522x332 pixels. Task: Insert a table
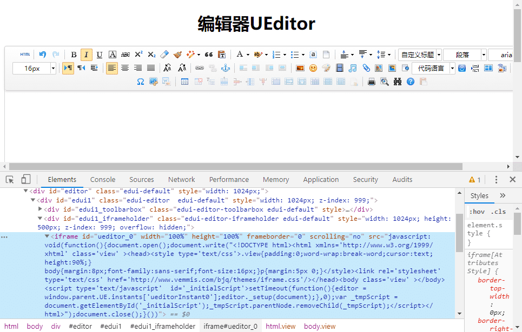[185, 82]
